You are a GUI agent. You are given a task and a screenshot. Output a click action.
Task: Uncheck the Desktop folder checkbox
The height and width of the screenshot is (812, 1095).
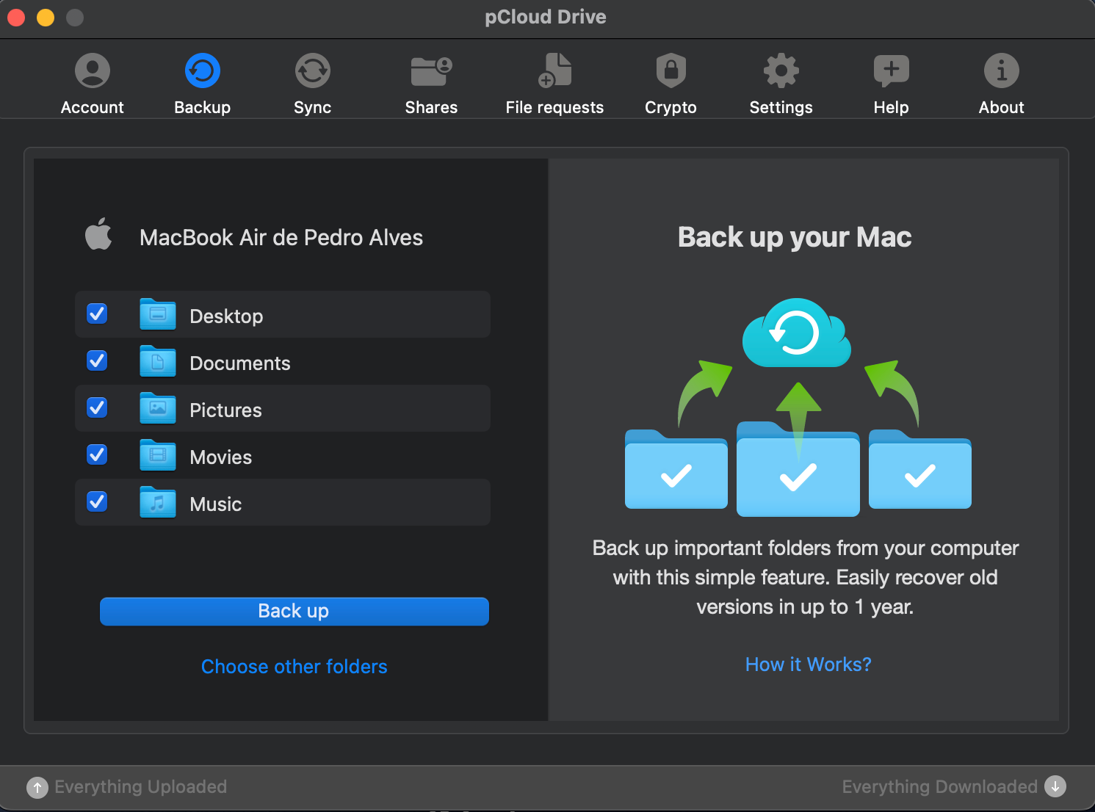click(x=97, y=313)
